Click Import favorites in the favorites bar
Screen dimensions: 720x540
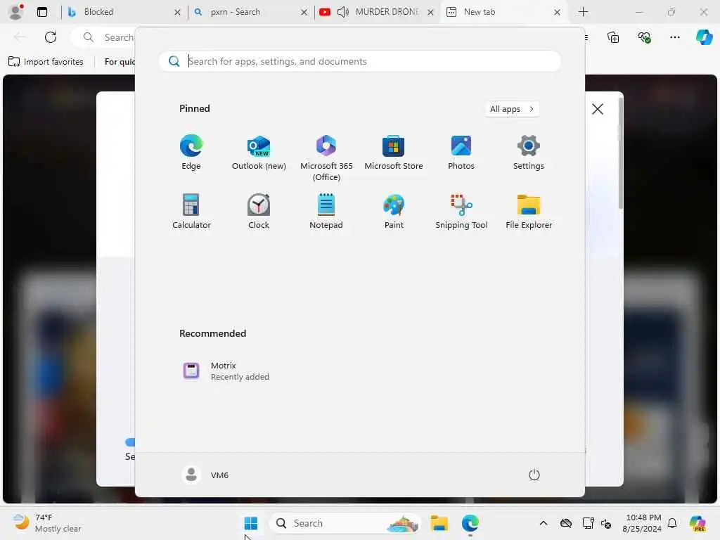pos(46,62)
